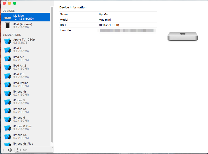Select My Mac 10.11.2 in devices
The width and height of the screenshot is (208, 154).
(x=26, y=17)
